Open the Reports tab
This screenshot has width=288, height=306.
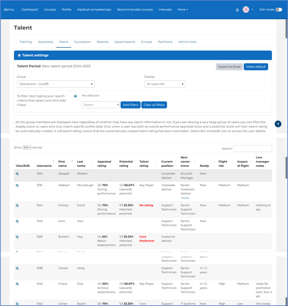[103, 42]
